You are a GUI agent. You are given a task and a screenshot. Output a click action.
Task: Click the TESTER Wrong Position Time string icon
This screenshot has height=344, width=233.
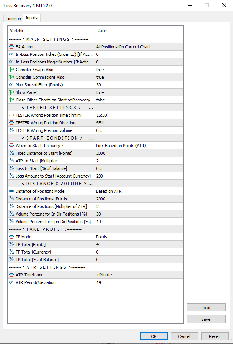point(12,115)
